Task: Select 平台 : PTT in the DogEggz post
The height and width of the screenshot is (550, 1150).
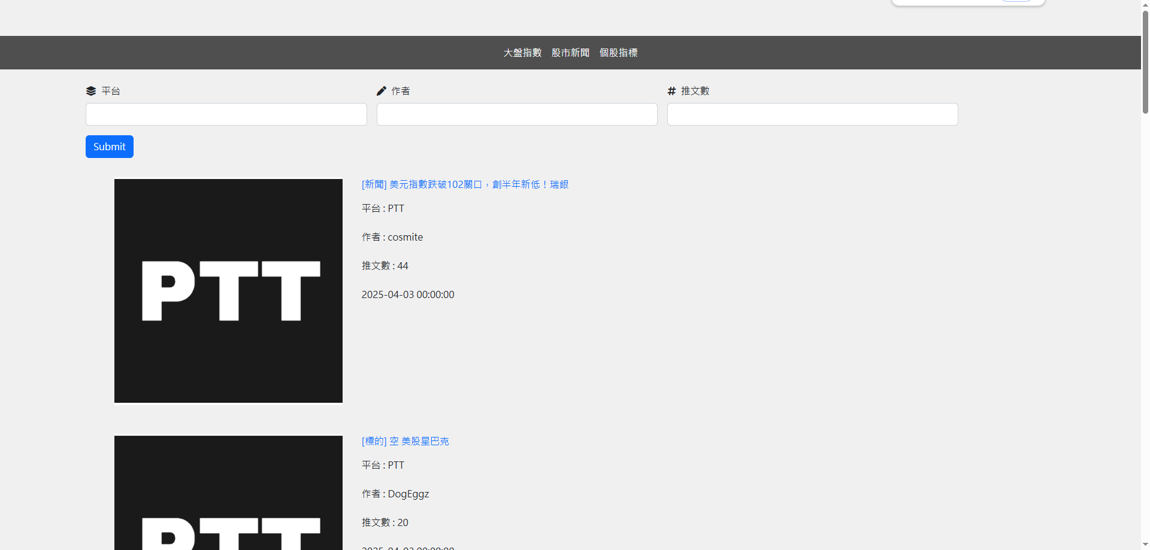Action: coord(383,465)
